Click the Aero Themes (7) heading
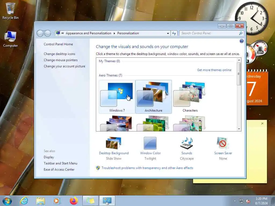Image resolution: width=275 pixels, height=206 pixels. point(110,75)
